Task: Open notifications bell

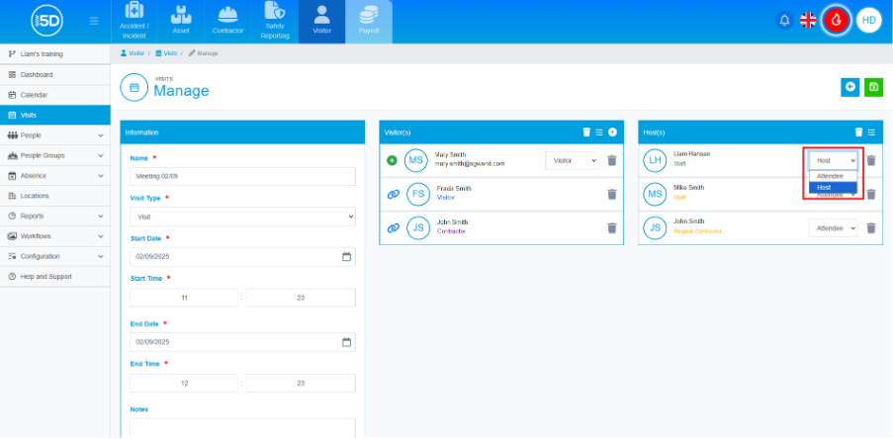Action: pyautogui.click(x=784, y=21)
